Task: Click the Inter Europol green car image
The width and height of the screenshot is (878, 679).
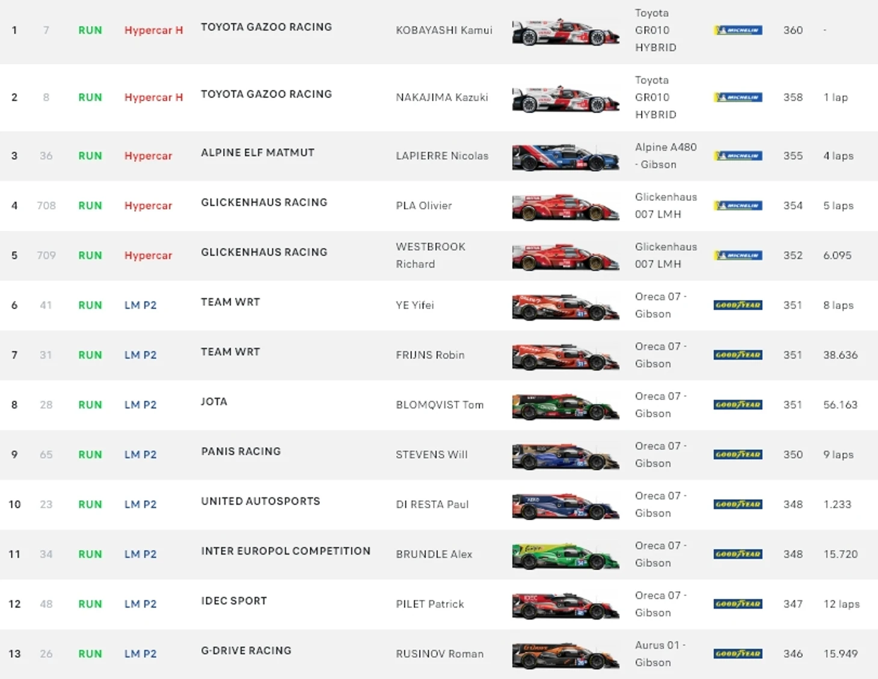Action: coord(565,556)
